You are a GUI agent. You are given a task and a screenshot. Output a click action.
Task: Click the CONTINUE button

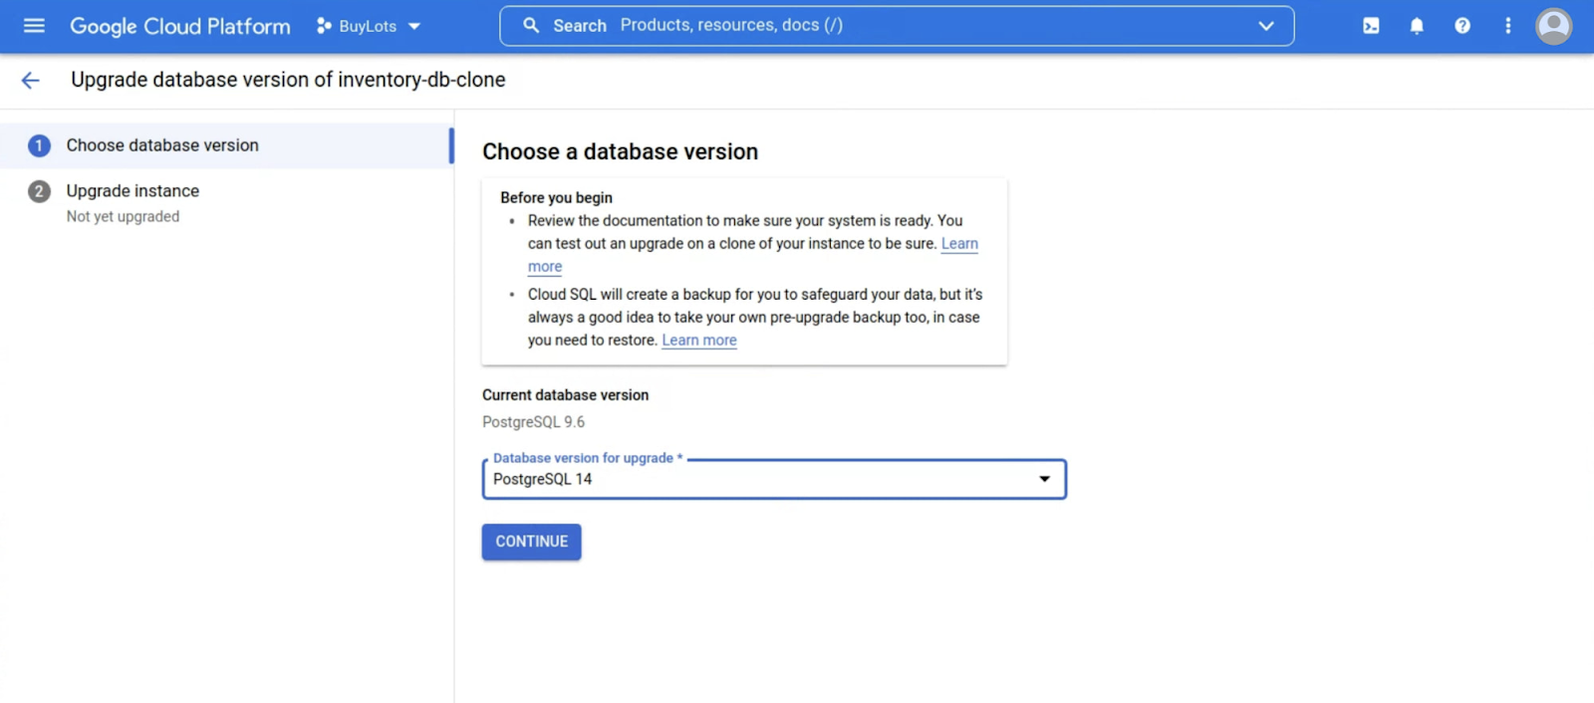(x=532, y=542)
